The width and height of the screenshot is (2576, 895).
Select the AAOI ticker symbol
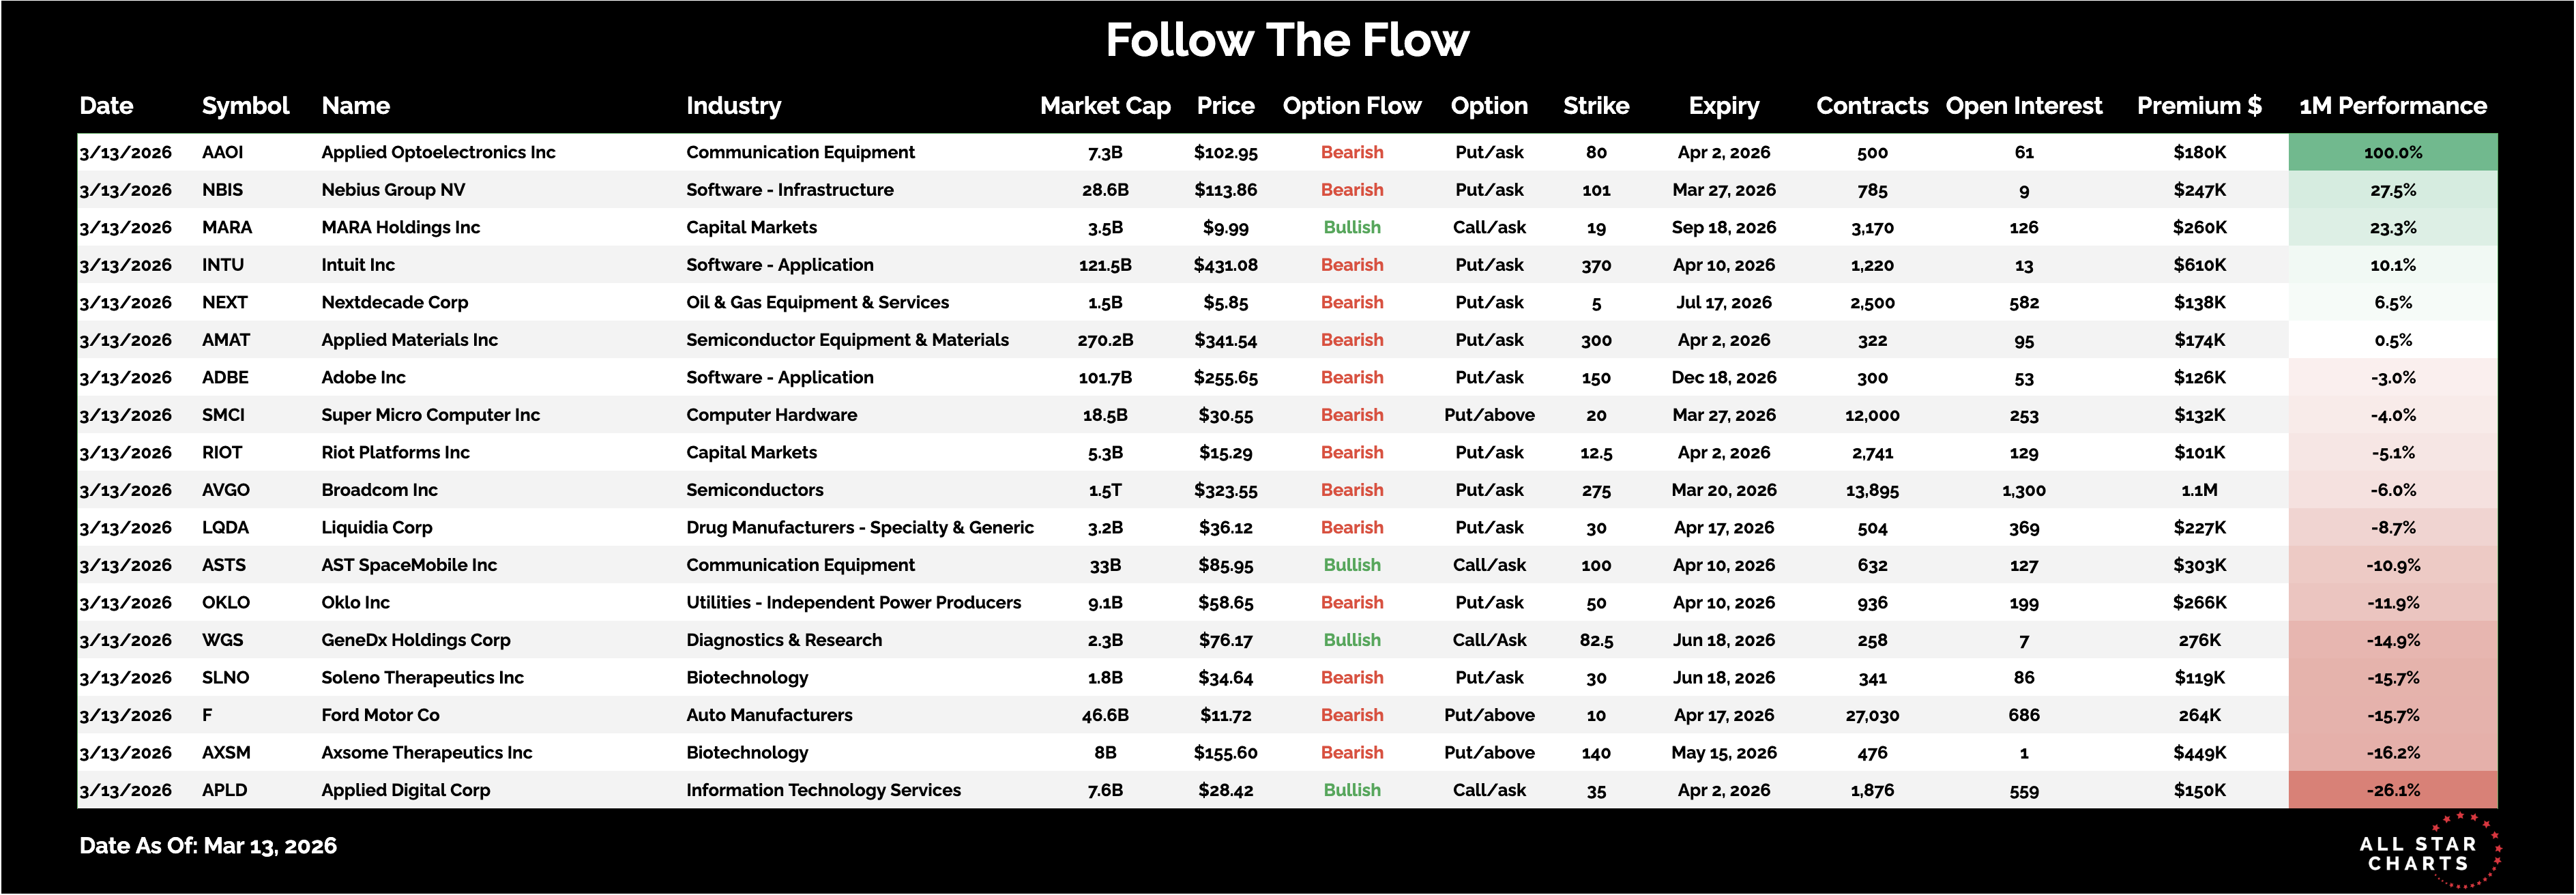click(x=222, y=152)
